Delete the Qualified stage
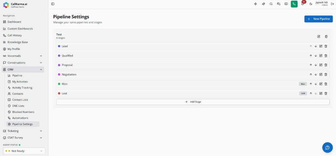Screen dimensions: 336x156 pyautogui.click(x=326, y=56)
